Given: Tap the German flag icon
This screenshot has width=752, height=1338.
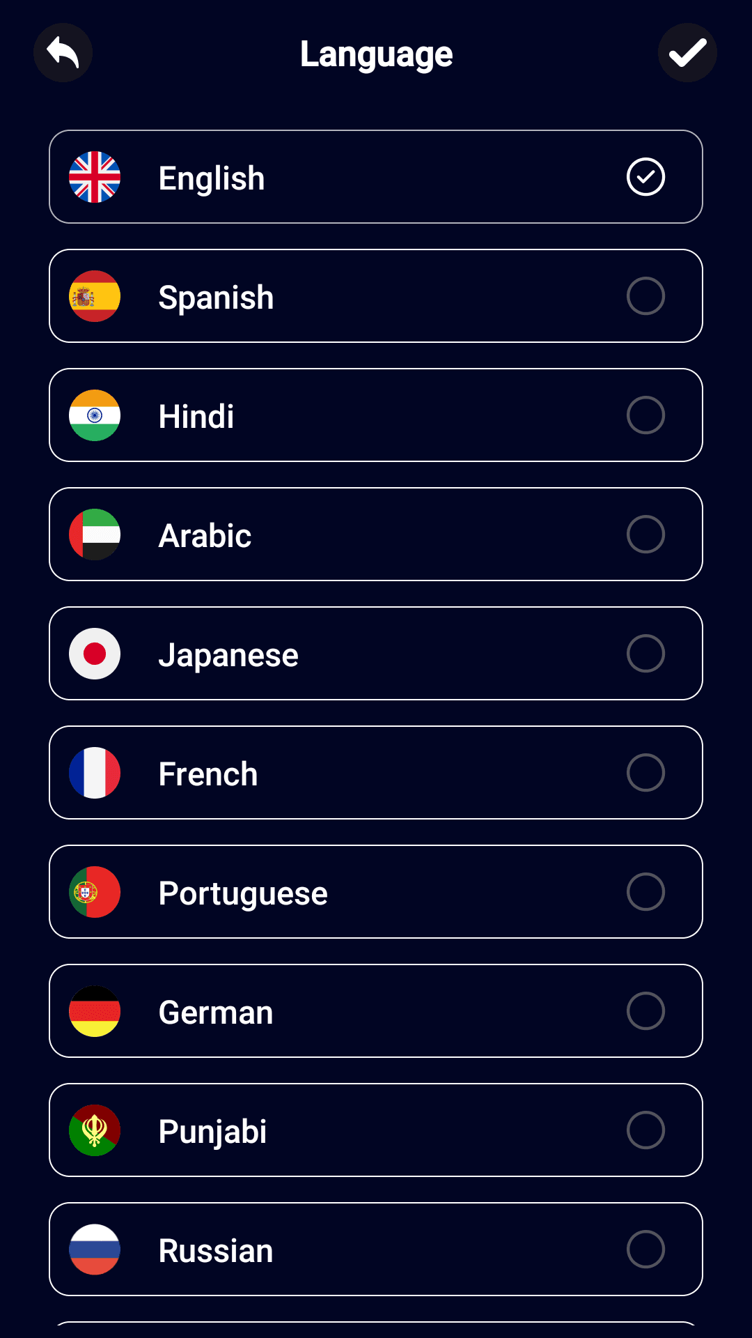Looking at the screenshot, I should pyautogui.click(x=95, y=1011).
